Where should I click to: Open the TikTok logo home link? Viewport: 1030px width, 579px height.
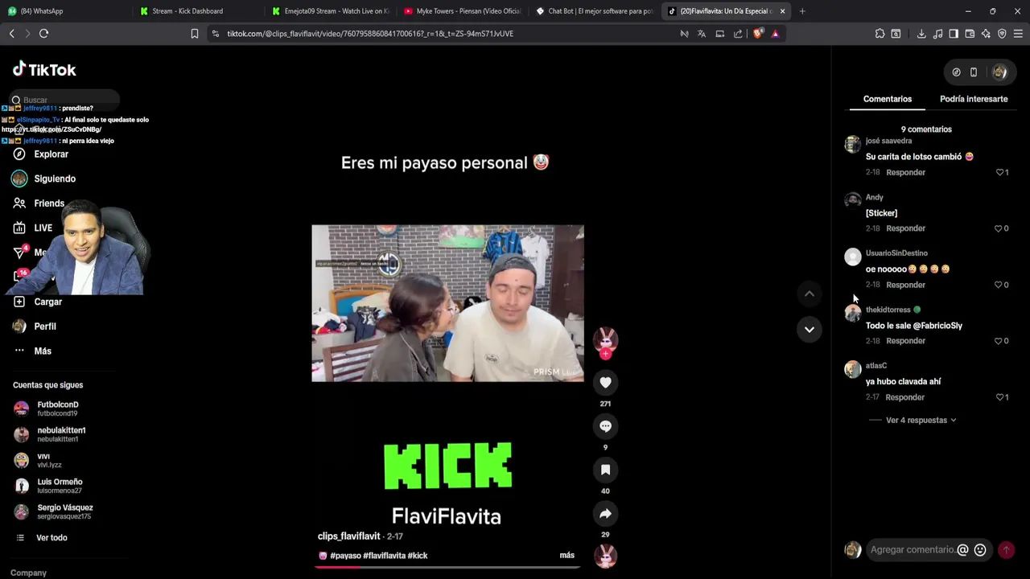coord(44,70)
